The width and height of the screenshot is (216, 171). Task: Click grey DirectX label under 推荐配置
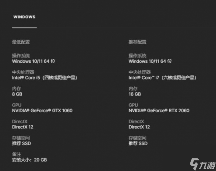tap(136, 121)
